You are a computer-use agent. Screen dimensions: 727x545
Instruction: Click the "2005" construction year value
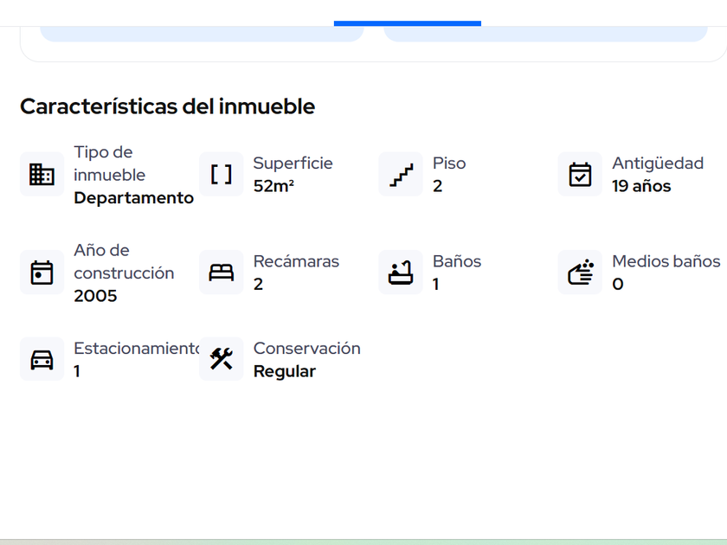tap(95, 296)
